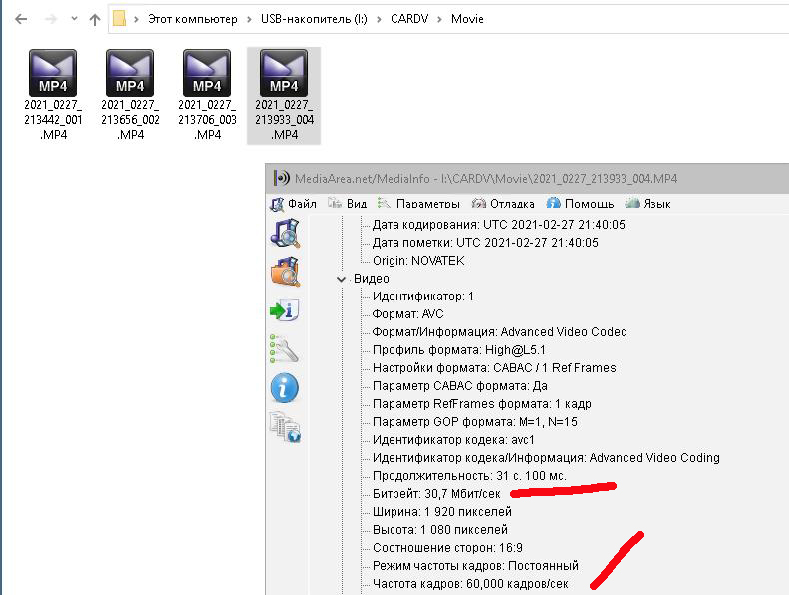Collapse the Видео tree section
The width and height of the screenshot is (789, 595).
(x=341, y=279)
